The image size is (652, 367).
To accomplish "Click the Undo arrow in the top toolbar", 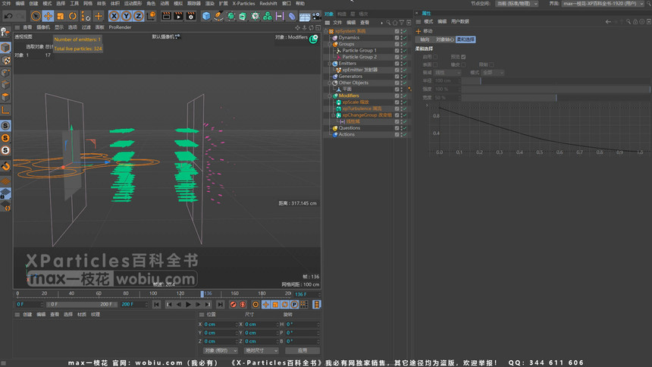I will [8, 16].
